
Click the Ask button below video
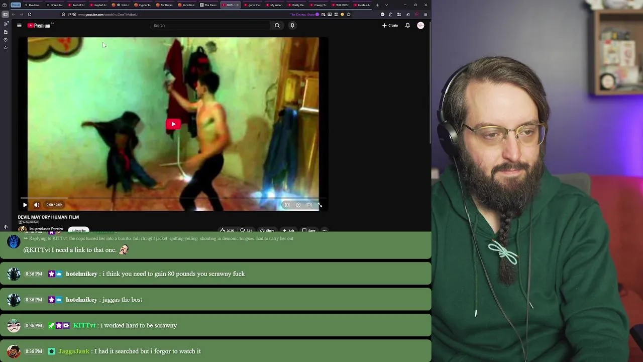pos(288,230)
